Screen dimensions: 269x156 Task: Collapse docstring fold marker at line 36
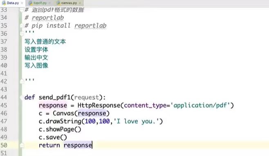coord(22,33)
